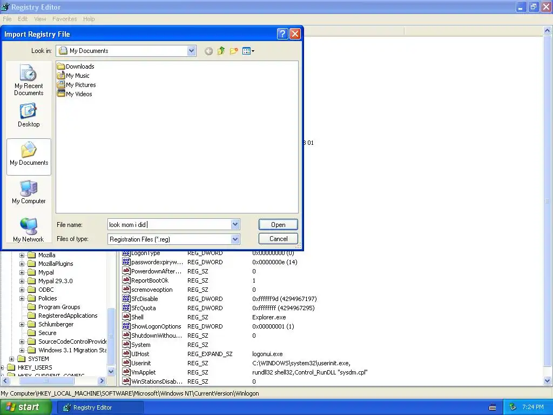The image size is (553, 415).
Task: Select the My Pictures folder
Action: 77,85
